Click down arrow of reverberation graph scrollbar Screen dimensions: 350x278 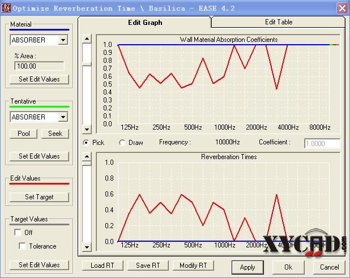pyautogui.click(x=87, y=247)
